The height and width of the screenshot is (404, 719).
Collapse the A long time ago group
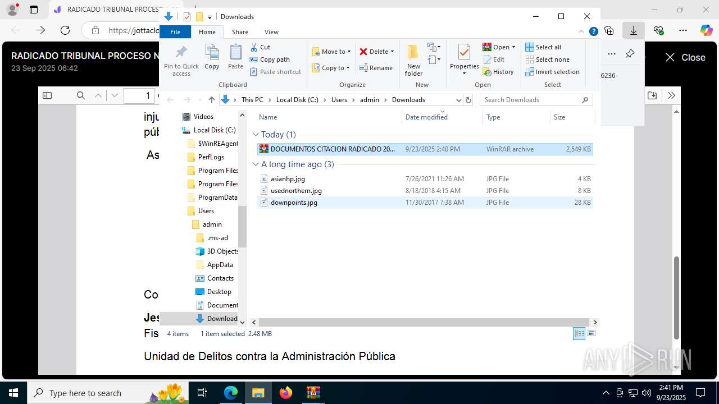coord(256,164)
